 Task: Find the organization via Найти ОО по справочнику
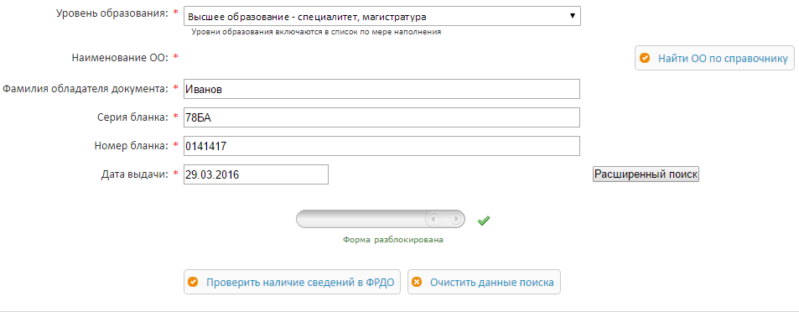point(714,58)
